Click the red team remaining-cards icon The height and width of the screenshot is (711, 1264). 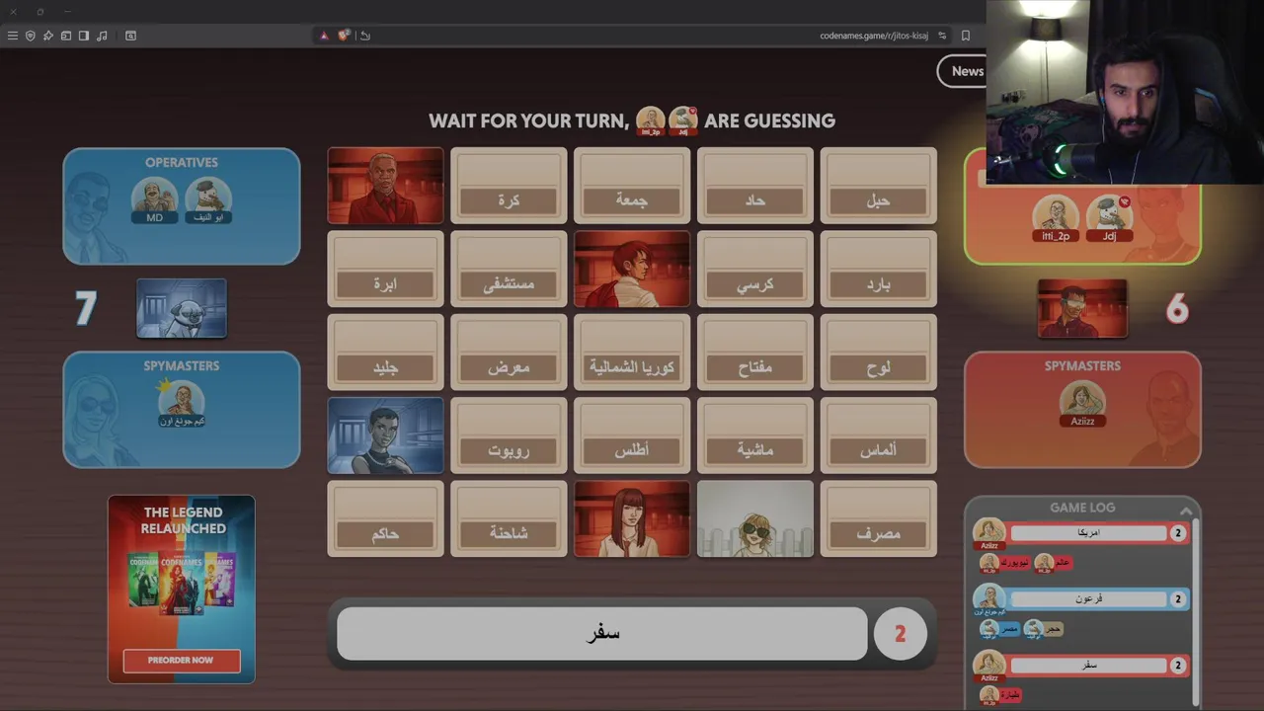(x=1082, y=308)
